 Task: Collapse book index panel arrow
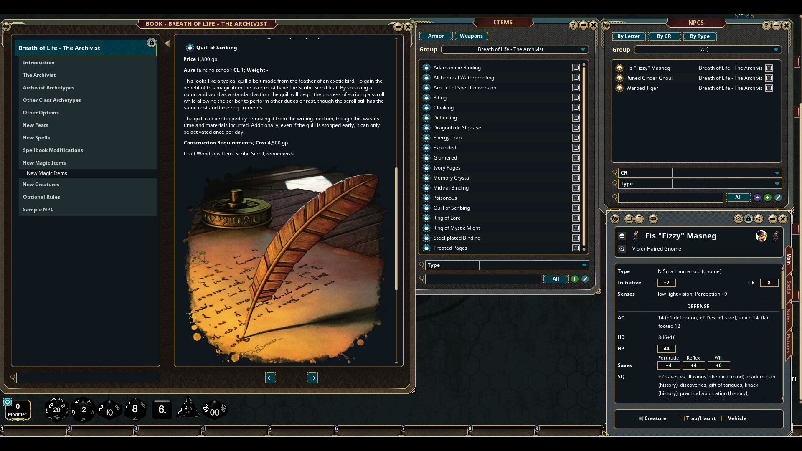pyautogui.click(x=167, y=43)
